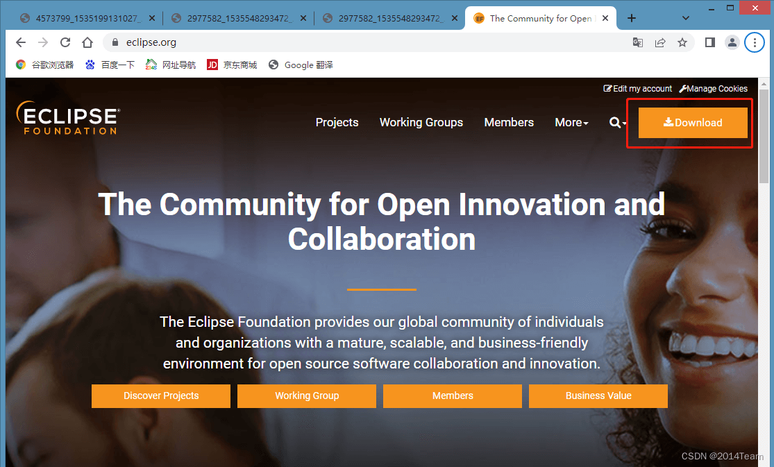Open the Chrome three-dot menu
This screenshot has width=774, height=467.
(x=755, y=42)
